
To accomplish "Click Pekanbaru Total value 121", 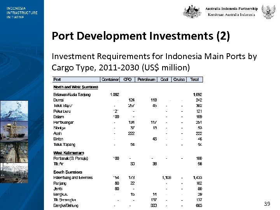I will click(199, 111).
